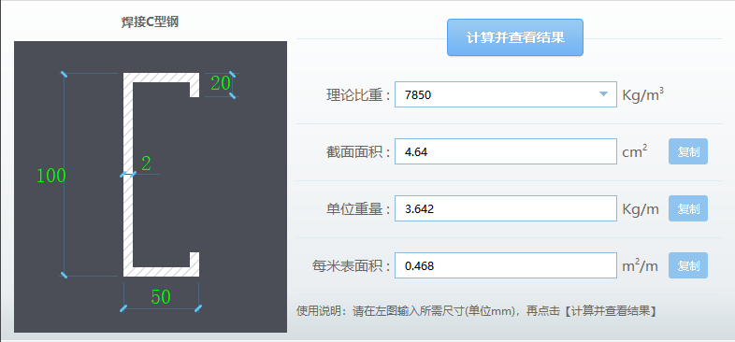This screenshot has height=342, width=735.
Task: Click the C-shaped steel cross-section drawing
Action: pyautogui.click(x=161, y=175)
